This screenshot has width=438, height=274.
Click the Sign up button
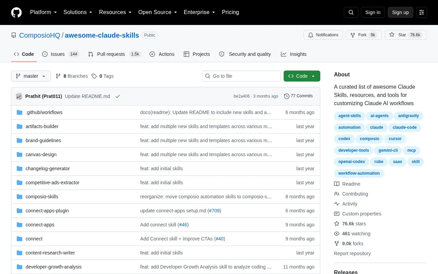tap(400, 12)
